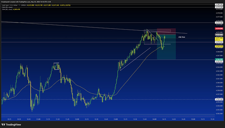This screenshot has width=225, height=128.
Task: Select the small rectangle drawing near 11:30
Action: (x=56, y=66)
